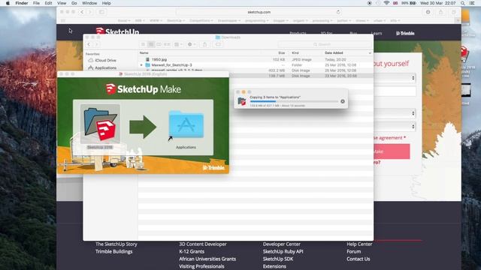
Task: Open Spotlight search in menu bar
Action: [x=463, y=3]
